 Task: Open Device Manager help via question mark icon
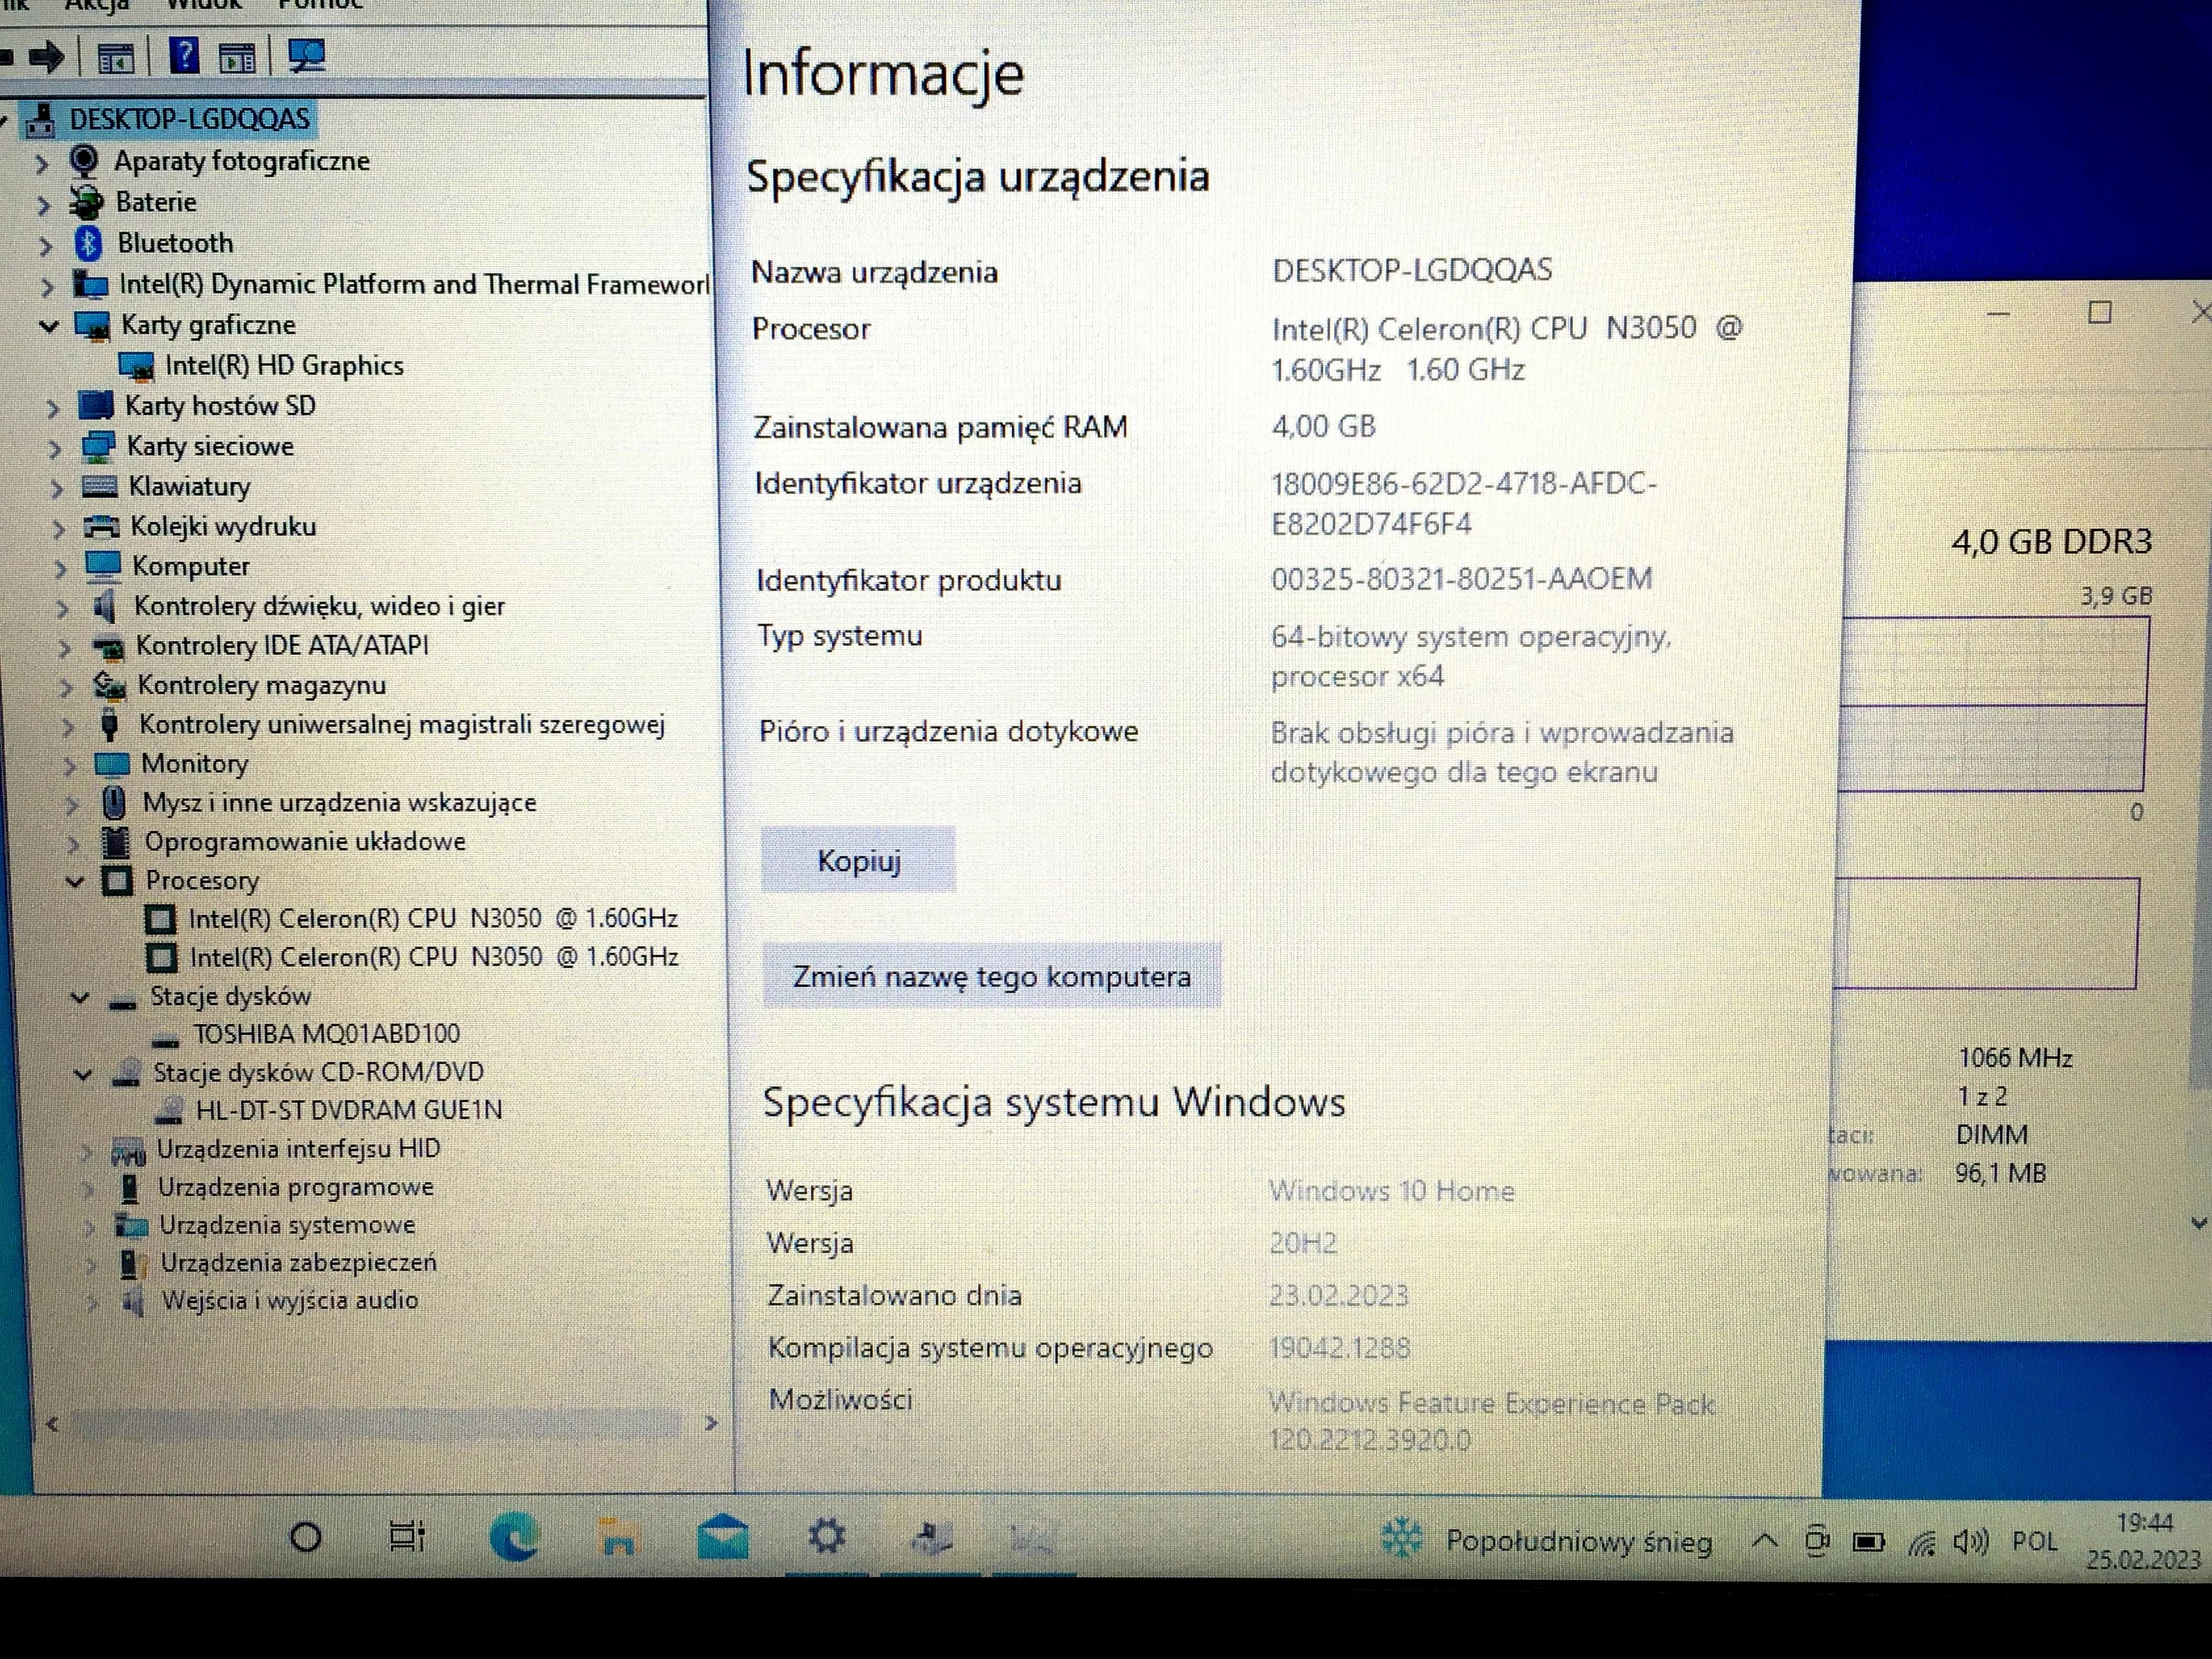(185, 55)
